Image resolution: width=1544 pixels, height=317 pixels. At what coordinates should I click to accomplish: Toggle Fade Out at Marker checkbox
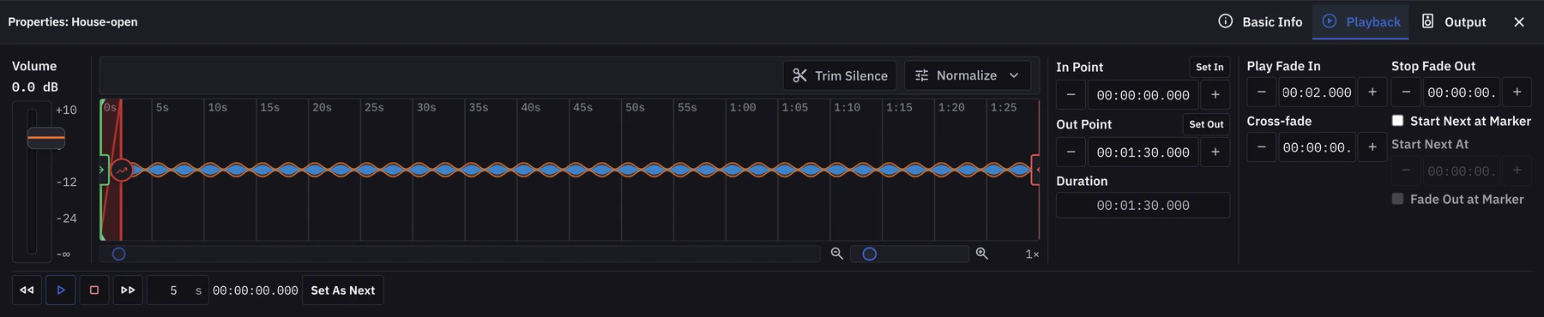click(x=1397, y=199)
